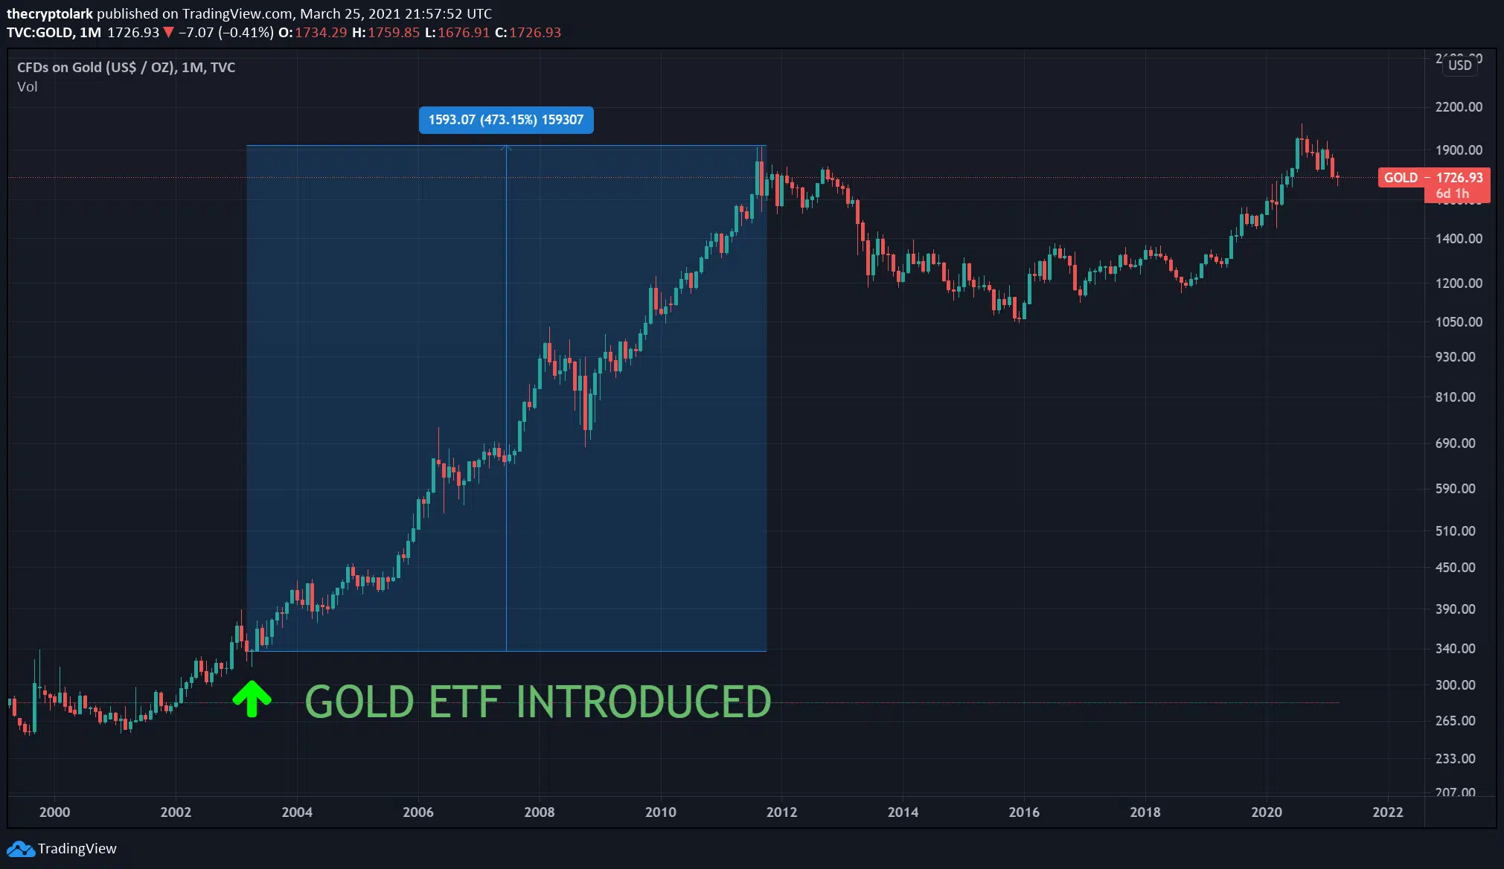The image size is (1504, 869).
Task: Click the 2000 label on time axis
Action: (x=54, y=812)
